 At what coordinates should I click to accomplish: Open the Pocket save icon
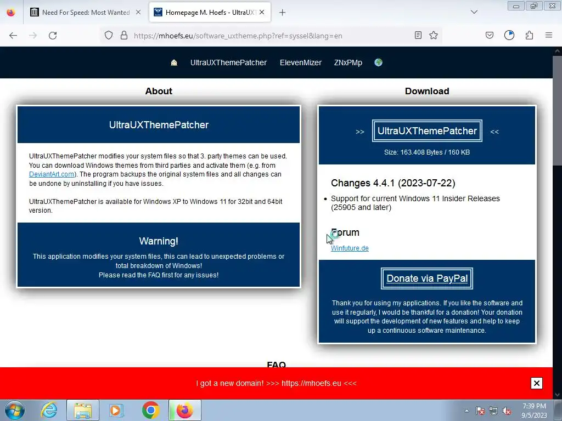click(x=489, y=35)
